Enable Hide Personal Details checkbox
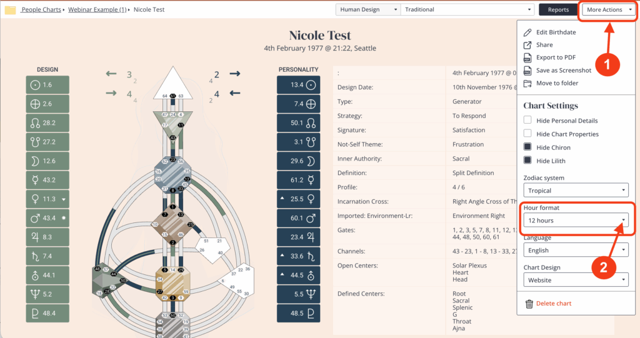The image size is (640, 338). click(x=528, y=121)
